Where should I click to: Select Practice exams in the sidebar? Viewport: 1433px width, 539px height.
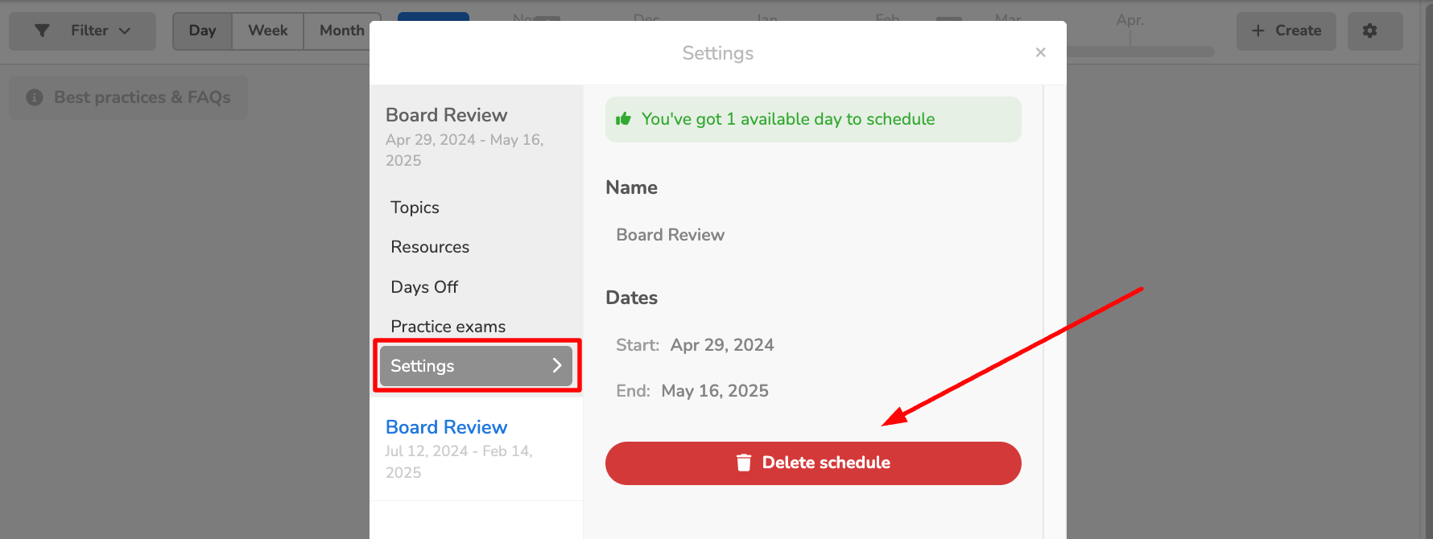click(448, 326)
